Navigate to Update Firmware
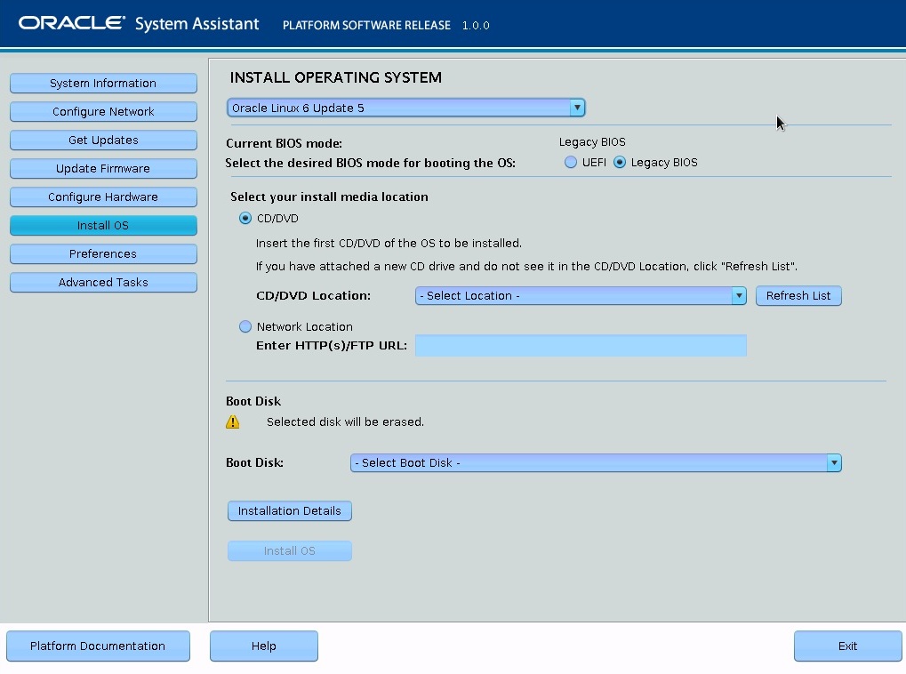This screenshot has height=674, width=906. pos(103,169)
